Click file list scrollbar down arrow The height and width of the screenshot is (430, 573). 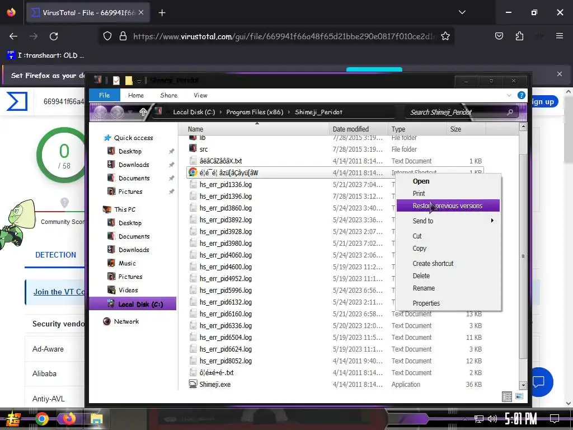pyautogui.click(x=523, y=385)
